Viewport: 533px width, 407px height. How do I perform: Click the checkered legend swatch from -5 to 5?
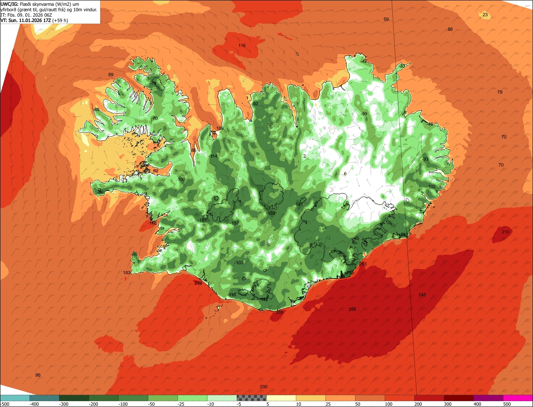pos(252,398)
